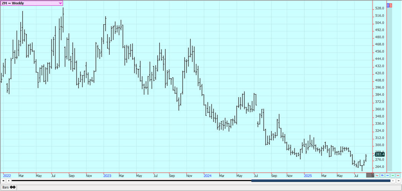
Task: Jump to the chart's latest data (double right arrow)
Action: [399, 181]
